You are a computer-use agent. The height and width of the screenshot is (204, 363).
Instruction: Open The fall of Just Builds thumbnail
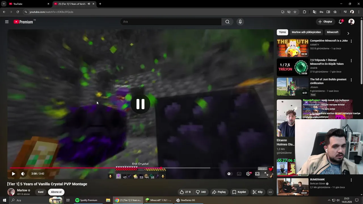pos(292,86)
